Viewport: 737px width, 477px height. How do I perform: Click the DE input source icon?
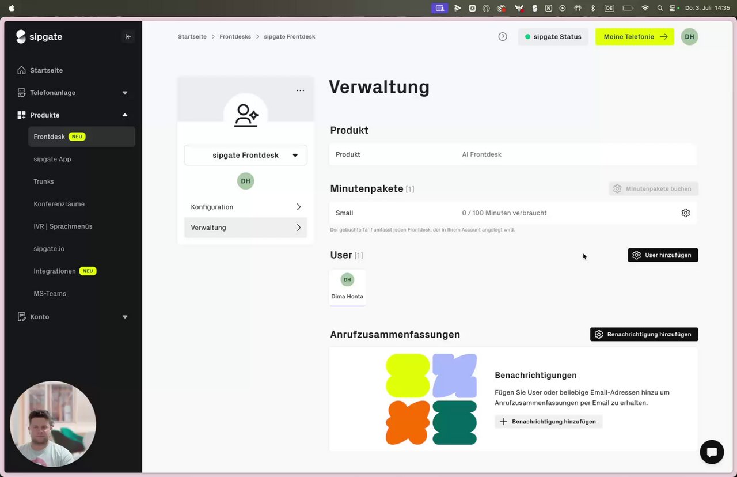coord(609,8)
